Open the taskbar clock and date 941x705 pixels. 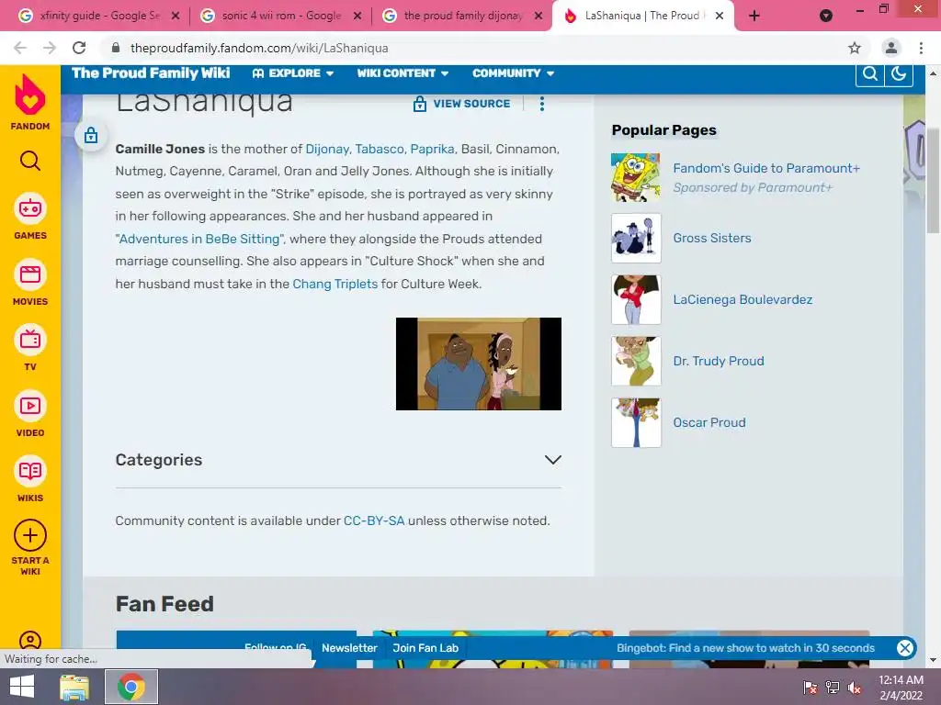pos(901,687)
